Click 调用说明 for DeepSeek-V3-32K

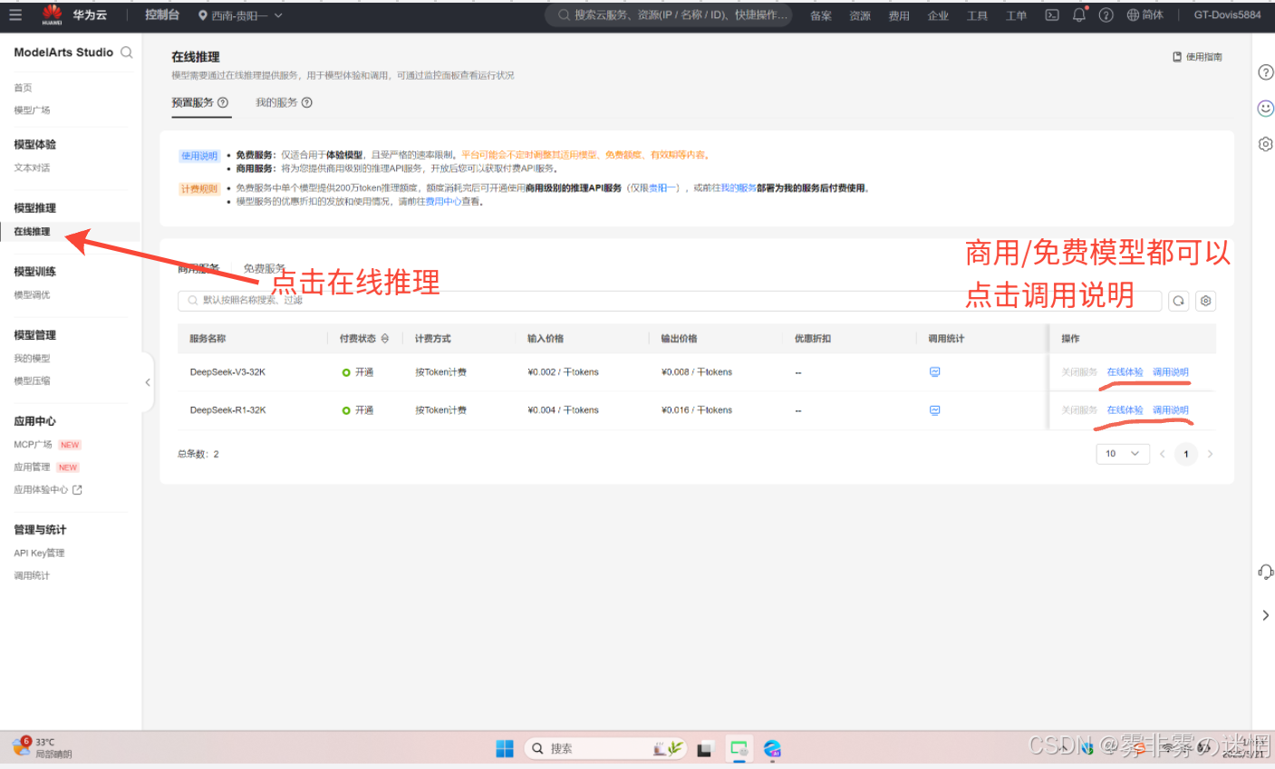click(1170, 372)
